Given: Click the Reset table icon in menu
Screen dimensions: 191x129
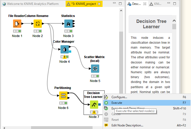Looking at the screenshot, I should (106, 120).
